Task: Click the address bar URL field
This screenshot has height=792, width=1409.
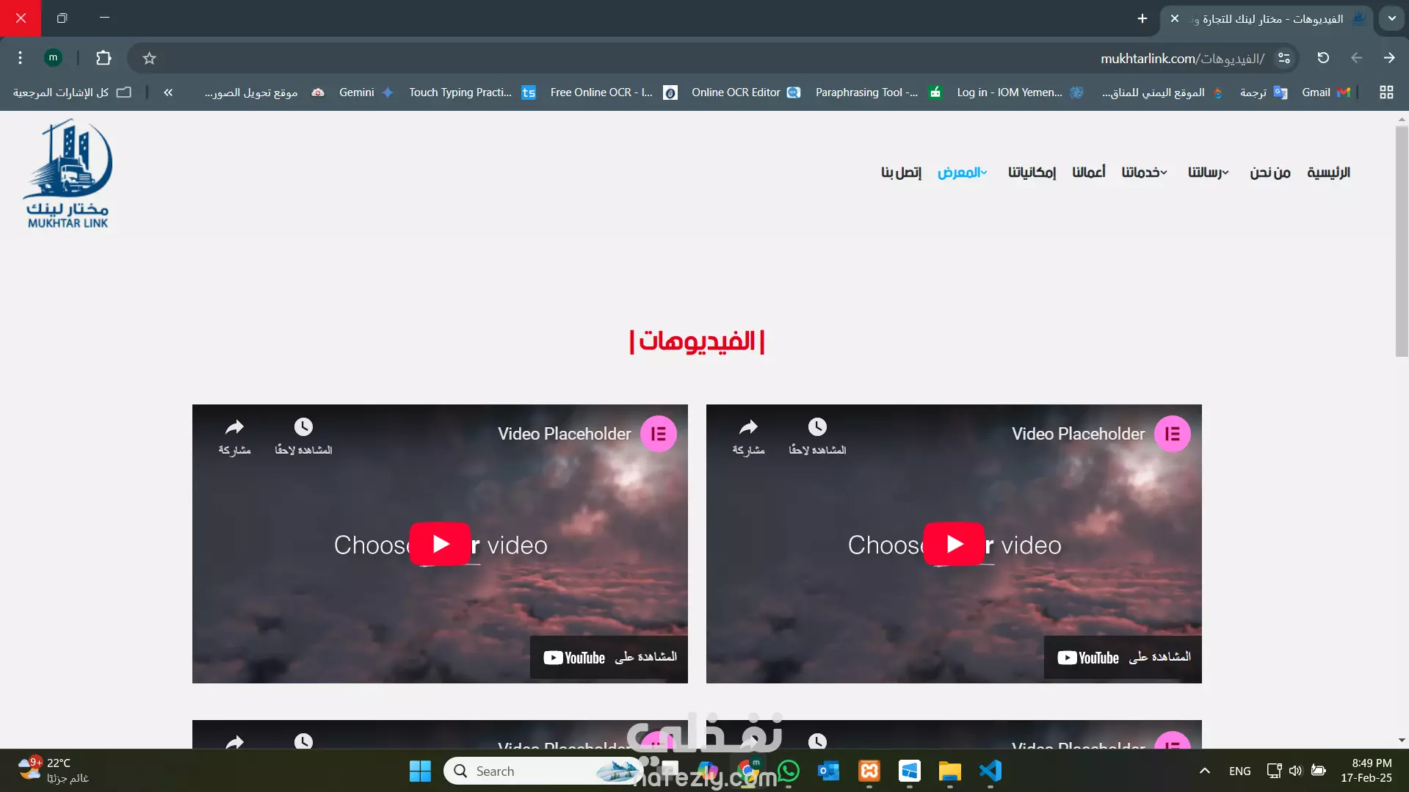Action: [712, 58]
